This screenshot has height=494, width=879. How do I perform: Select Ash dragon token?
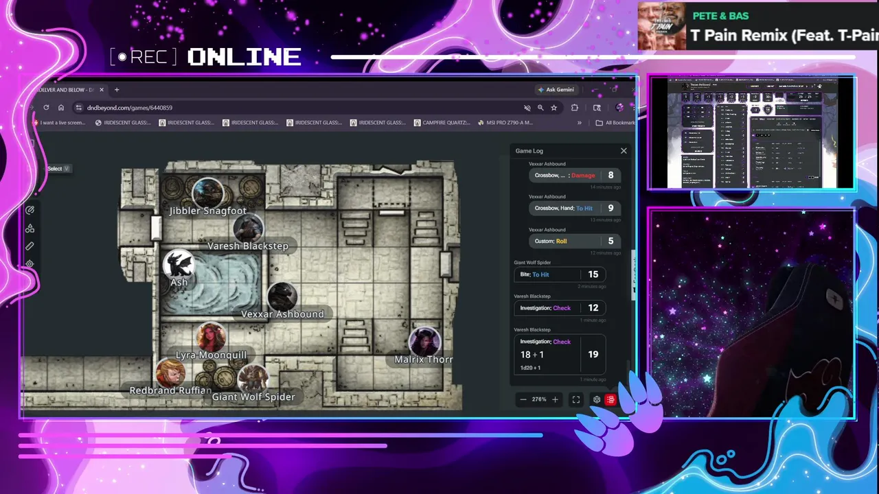click(x=179, y=264)
